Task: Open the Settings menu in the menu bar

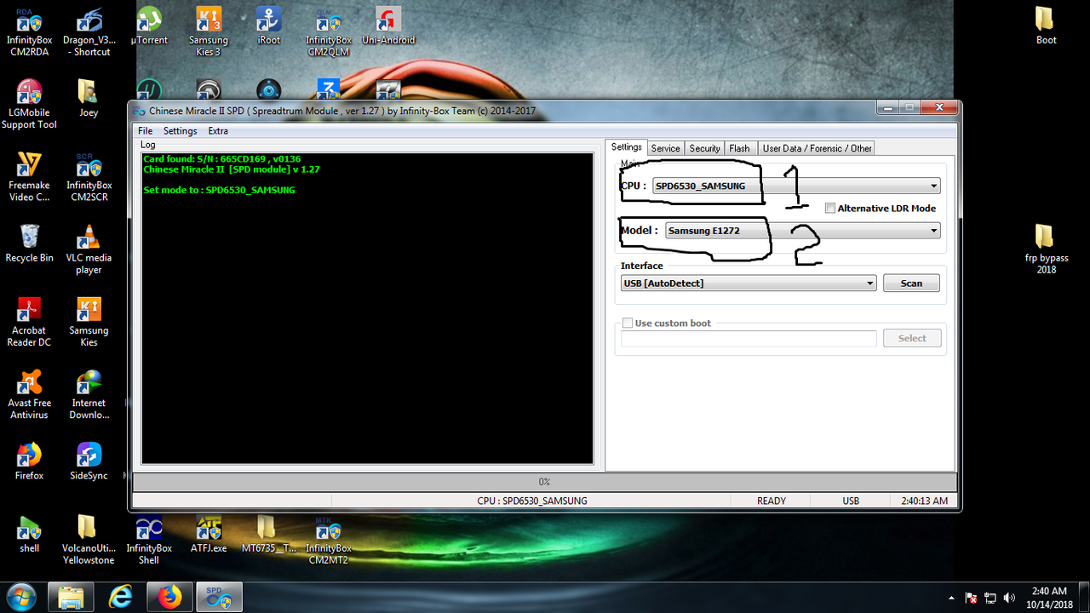Action: click(180, 131)
